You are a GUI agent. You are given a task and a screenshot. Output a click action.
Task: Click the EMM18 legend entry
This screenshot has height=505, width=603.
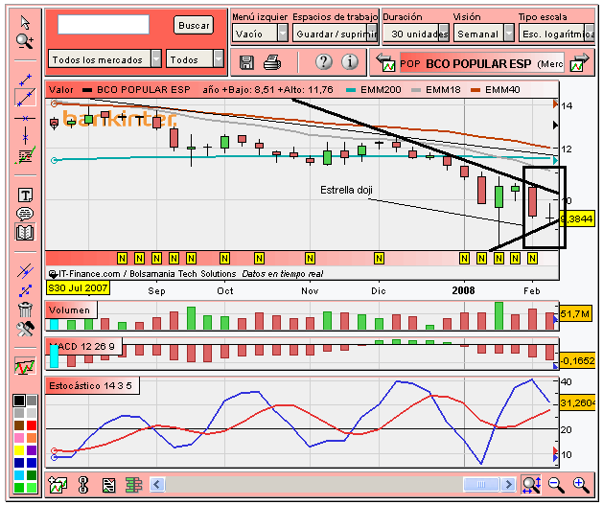(436, 89)
